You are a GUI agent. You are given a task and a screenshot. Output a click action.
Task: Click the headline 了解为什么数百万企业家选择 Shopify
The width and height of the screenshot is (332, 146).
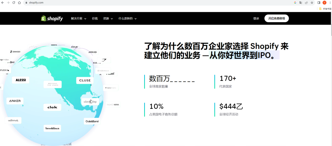pyautogui.click(x=216, y=51)
